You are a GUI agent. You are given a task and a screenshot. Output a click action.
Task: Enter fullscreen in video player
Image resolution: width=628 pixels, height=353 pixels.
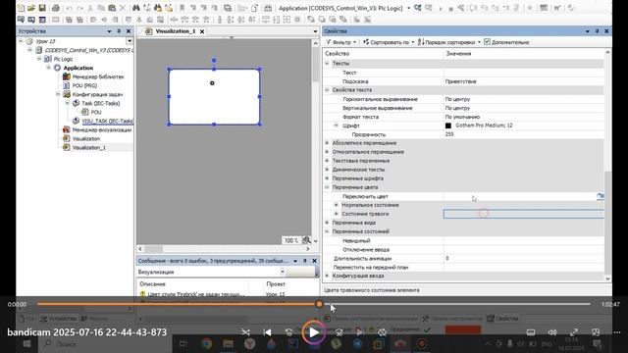coord(574,332)
